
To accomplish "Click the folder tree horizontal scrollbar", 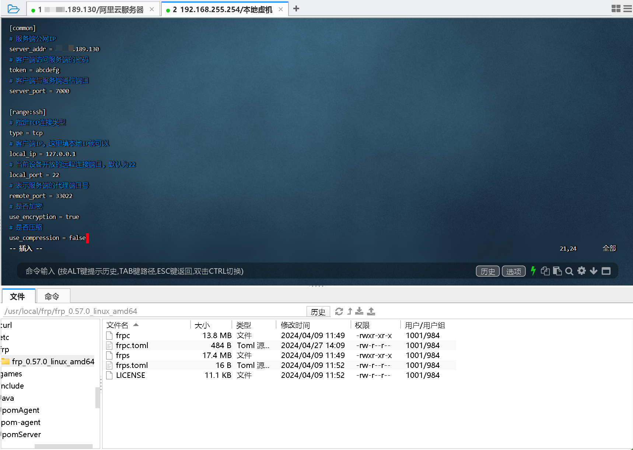I will click(x=63, y=446).
